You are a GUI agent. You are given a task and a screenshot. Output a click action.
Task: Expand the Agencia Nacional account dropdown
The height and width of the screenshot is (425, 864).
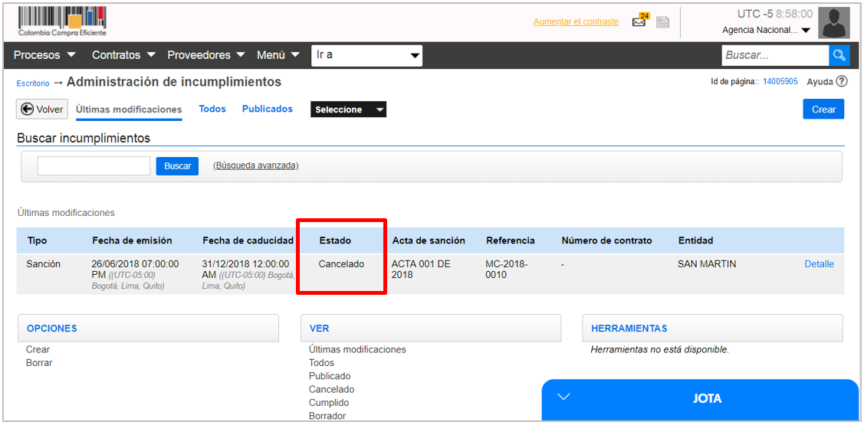coord(766,31)
